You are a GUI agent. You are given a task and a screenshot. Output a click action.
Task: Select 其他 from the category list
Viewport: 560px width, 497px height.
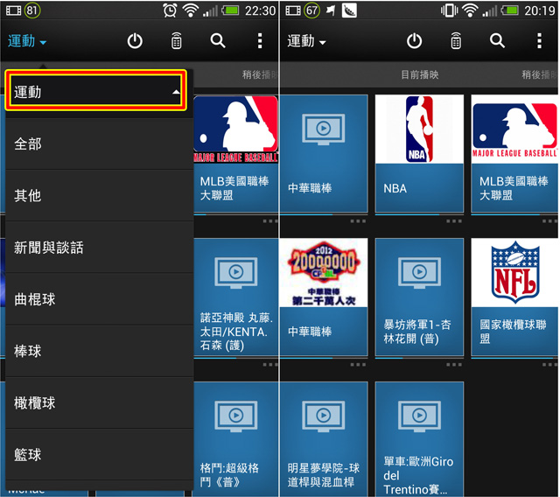point(99,196)
